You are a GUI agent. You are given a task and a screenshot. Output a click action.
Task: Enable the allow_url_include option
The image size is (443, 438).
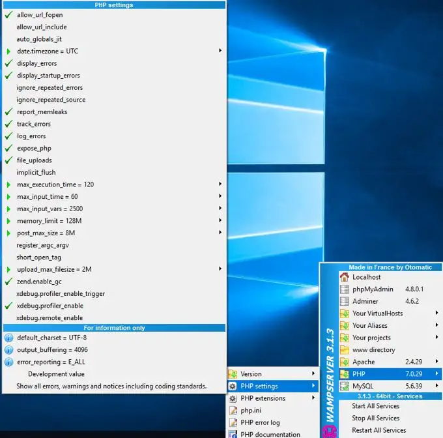41,27
